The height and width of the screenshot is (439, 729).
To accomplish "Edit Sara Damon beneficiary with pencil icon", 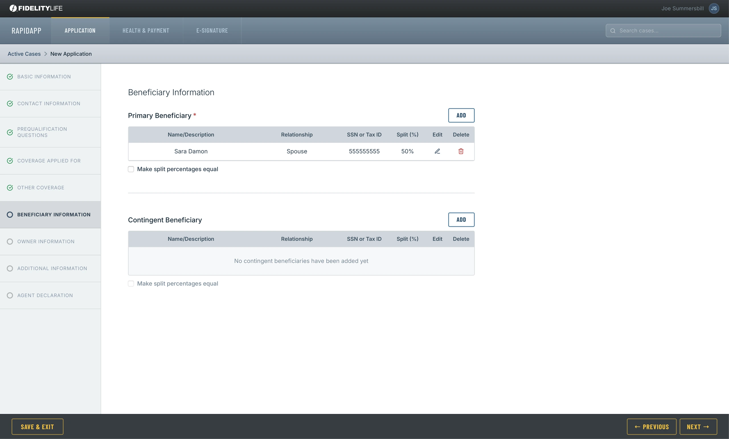I will (x=437, y=151).
